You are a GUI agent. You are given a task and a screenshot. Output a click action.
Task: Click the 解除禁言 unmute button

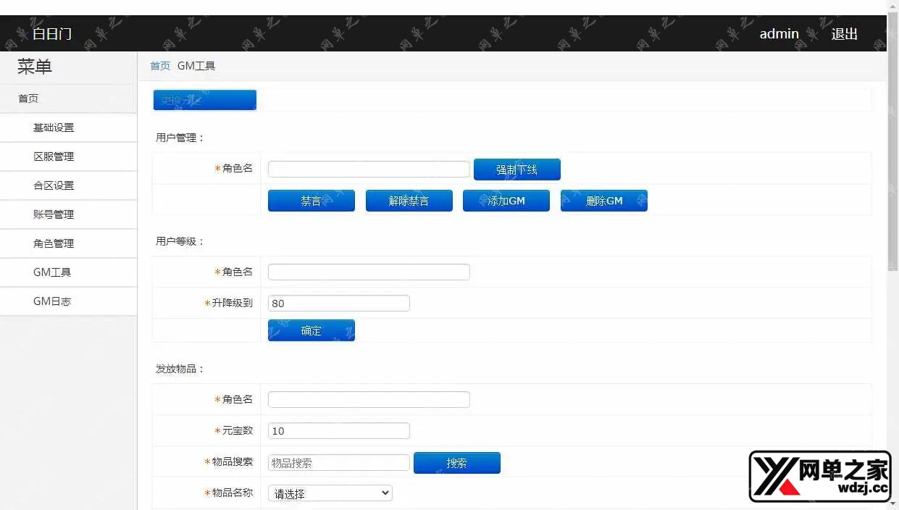pos(409,201)
